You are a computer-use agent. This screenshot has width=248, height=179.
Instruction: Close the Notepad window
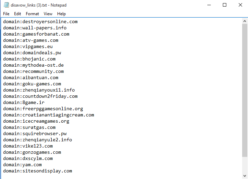[x=240, y=5]
